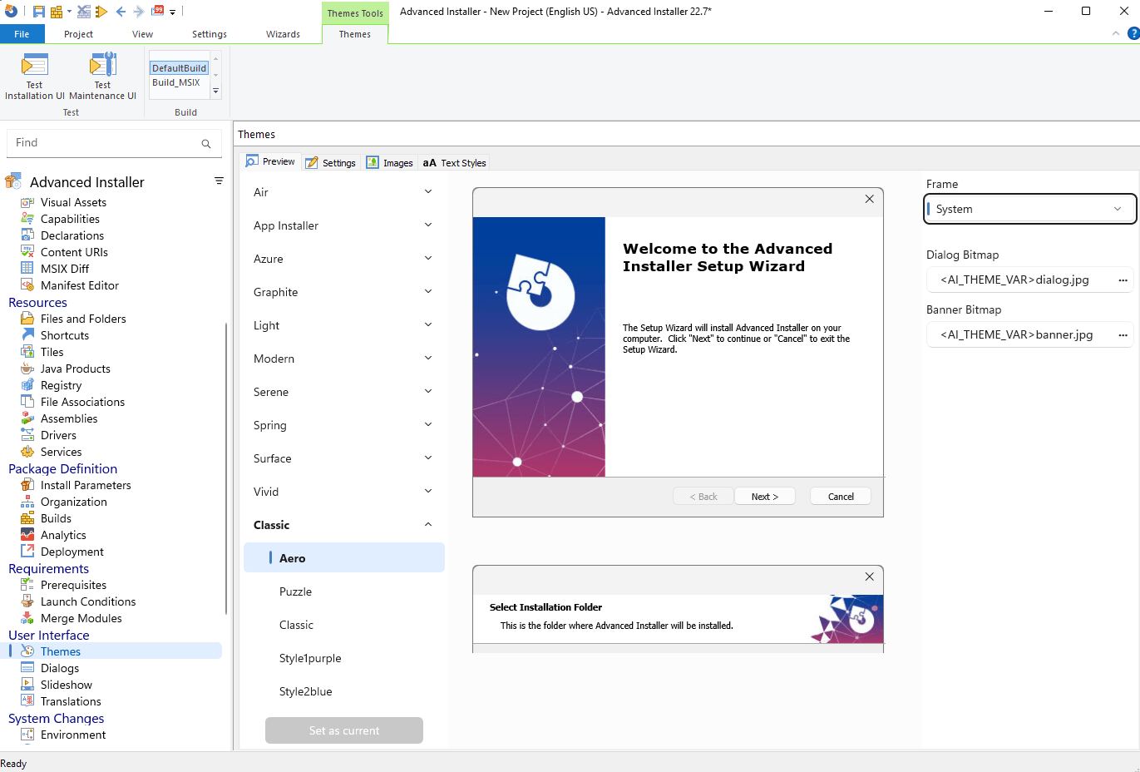This screenshot has width=1140, height=772.
Task: Click the blue Back arrow icon
Action: point(121,12)
